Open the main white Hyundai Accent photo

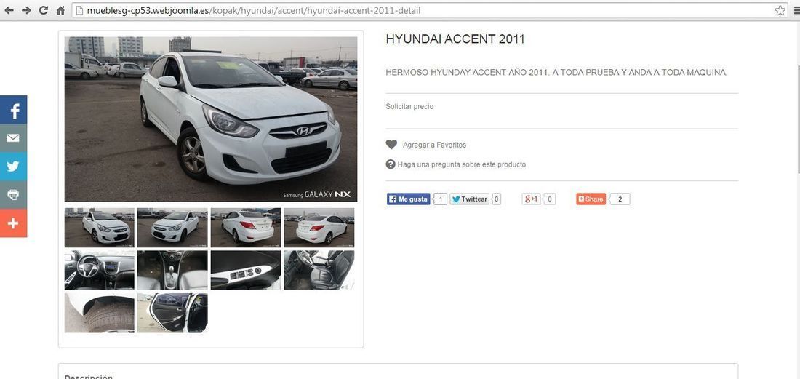tap(211, 119)
